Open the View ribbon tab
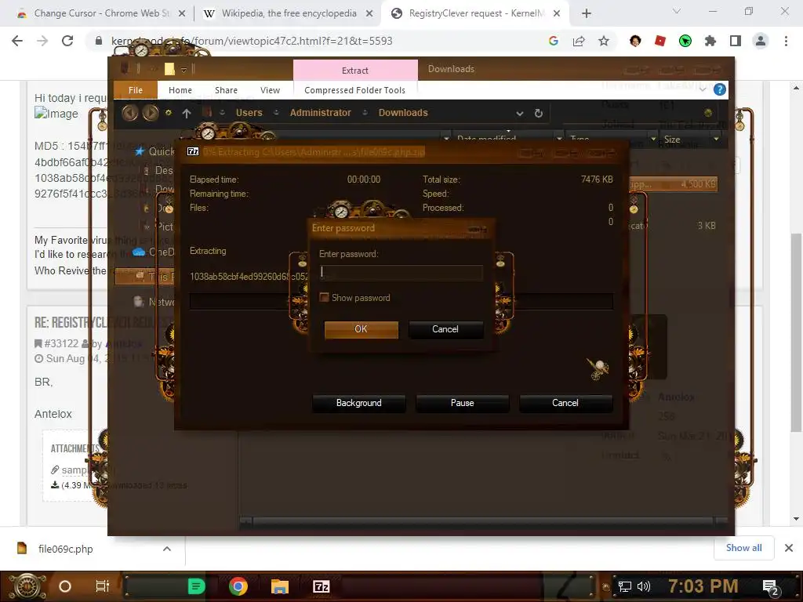The height and width of the screenshot is (602, 803). pyautogui.click(x=270, y=90)
